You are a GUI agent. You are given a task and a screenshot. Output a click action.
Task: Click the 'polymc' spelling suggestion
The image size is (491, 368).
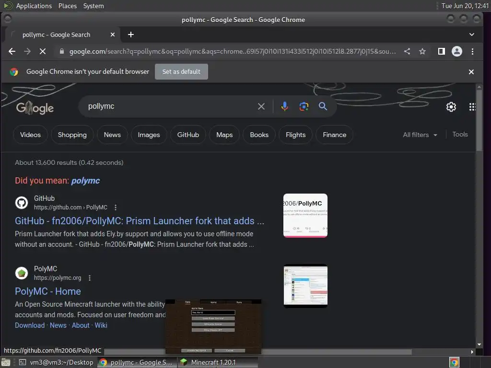coord(85,181)
